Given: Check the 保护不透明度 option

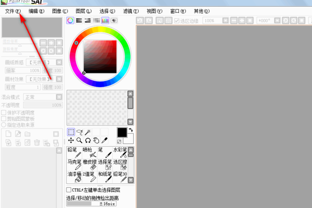Looking at the screenshot, I should tap(4, 112).
